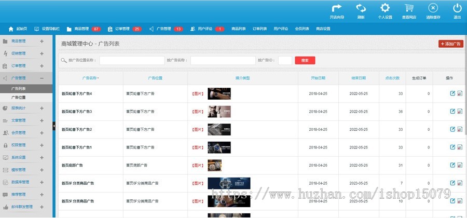Delete ad 首页轮番下方广告1 with delete icon
The image size is (467, 218).
460,147
